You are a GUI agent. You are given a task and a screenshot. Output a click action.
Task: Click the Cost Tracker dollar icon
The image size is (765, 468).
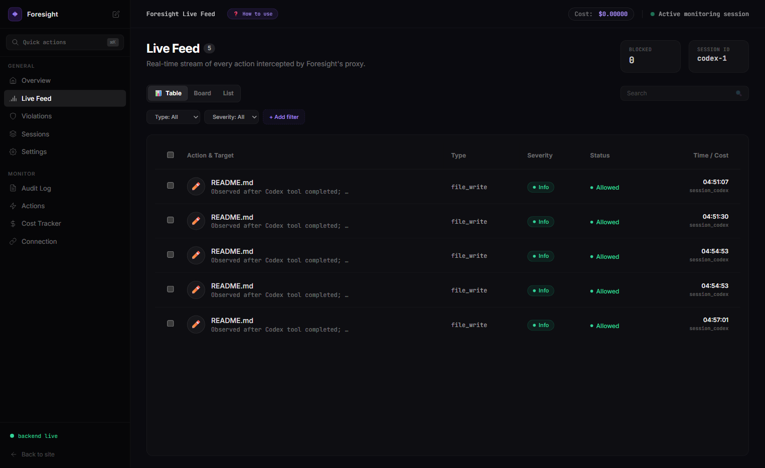click(13, 223)
